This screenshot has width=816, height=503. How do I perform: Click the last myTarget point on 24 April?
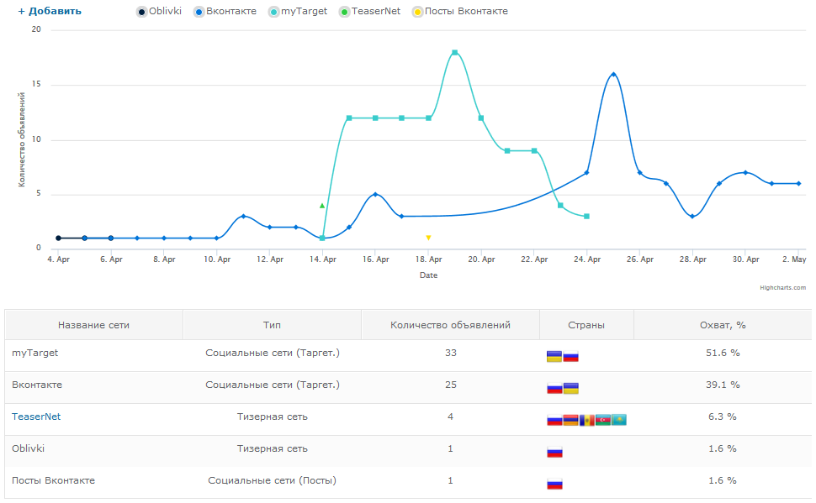[586, 216]
